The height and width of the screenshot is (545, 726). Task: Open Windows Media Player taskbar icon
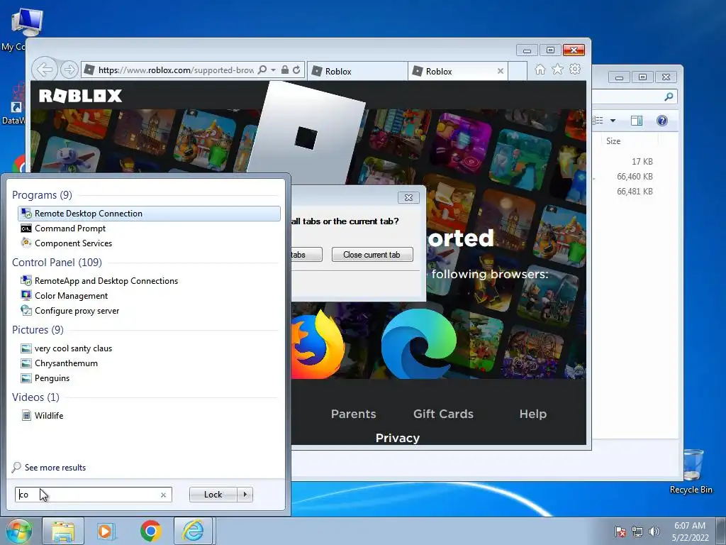106,531
